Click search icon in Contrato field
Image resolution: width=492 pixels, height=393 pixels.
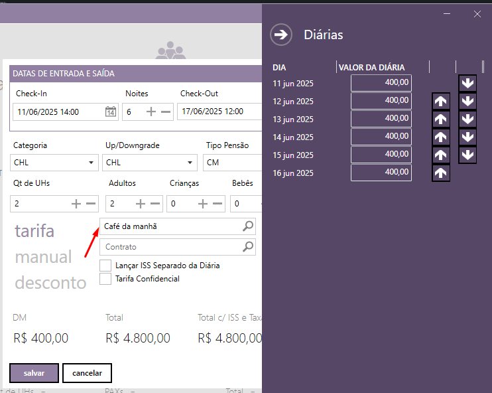pos(247,247)
